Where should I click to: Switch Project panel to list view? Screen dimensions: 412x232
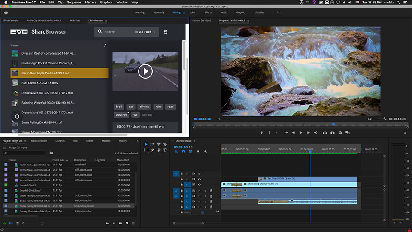11,223
